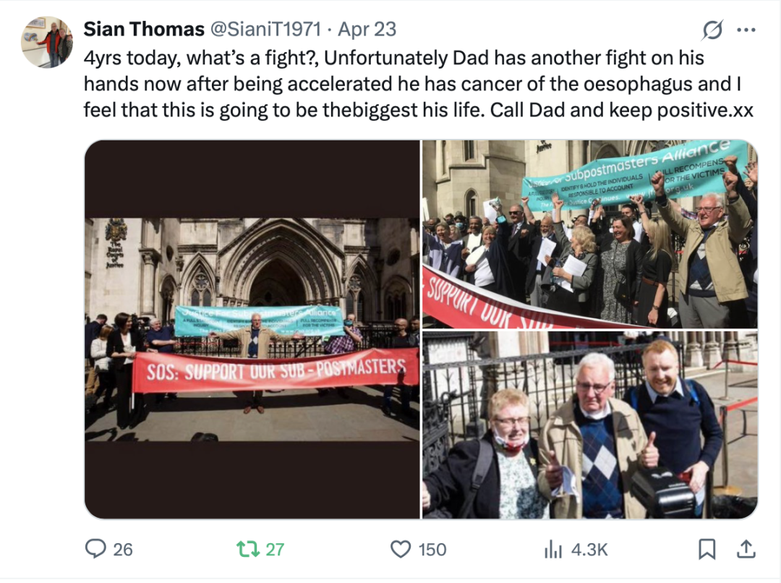View analytics bar chart icon
Image resolution: width=781 pixels, height=583 pixels.
(x=553, y=550)
